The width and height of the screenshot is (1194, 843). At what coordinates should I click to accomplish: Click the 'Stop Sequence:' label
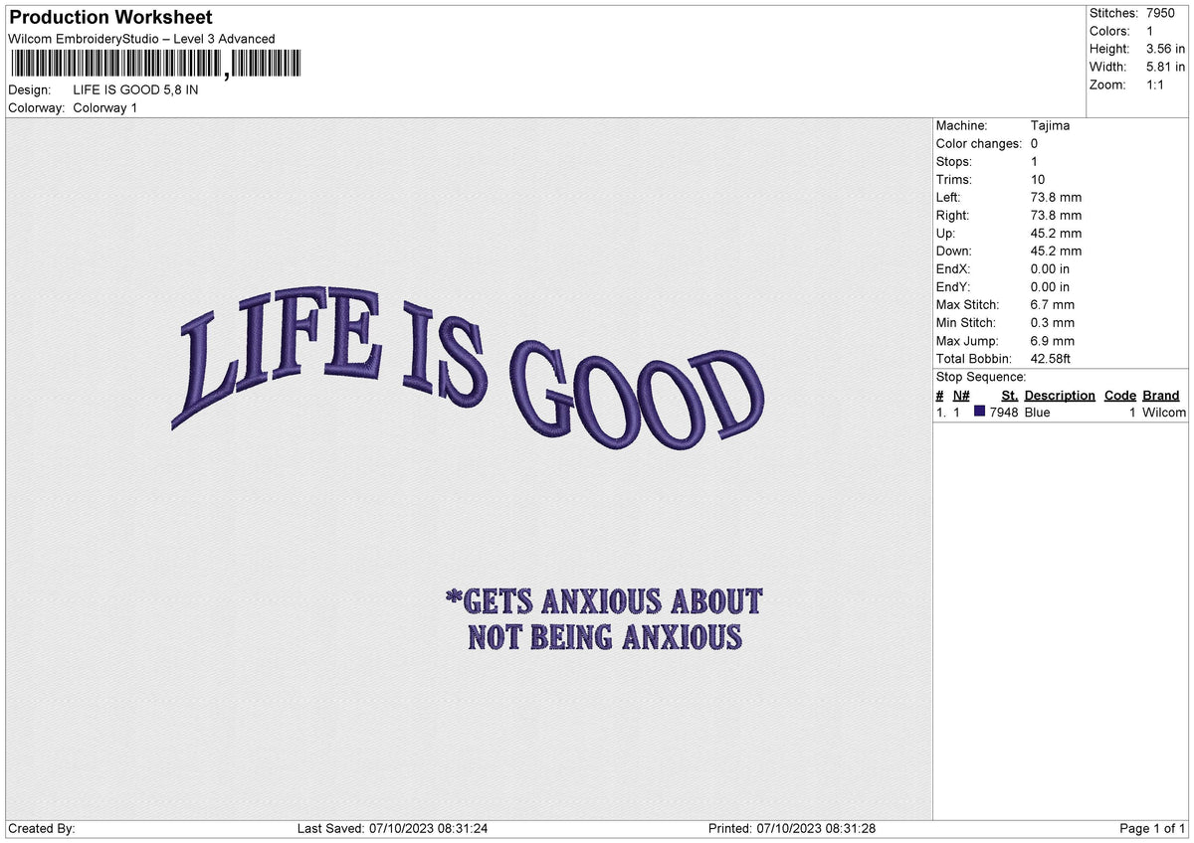coord(981,377)
